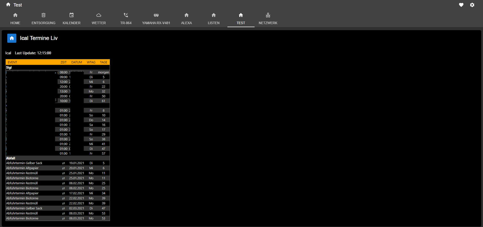Screen dimensions: 483x227
Task: Switch to the WETTER tab
Action: (x=99, y=19)
